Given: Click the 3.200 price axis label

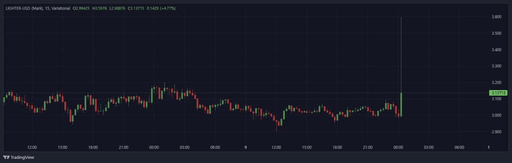Looking at the screenshot, I should click(x=496, y=82).
